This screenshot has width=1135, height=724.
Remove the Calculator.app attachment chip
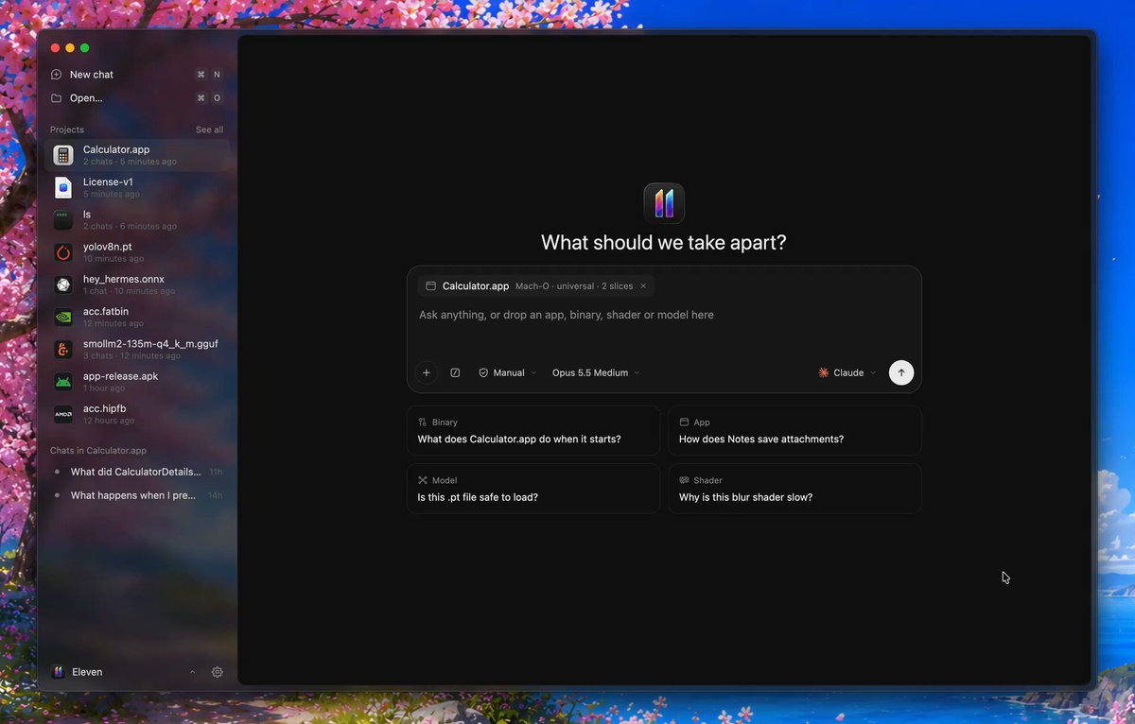click(643, 286)
